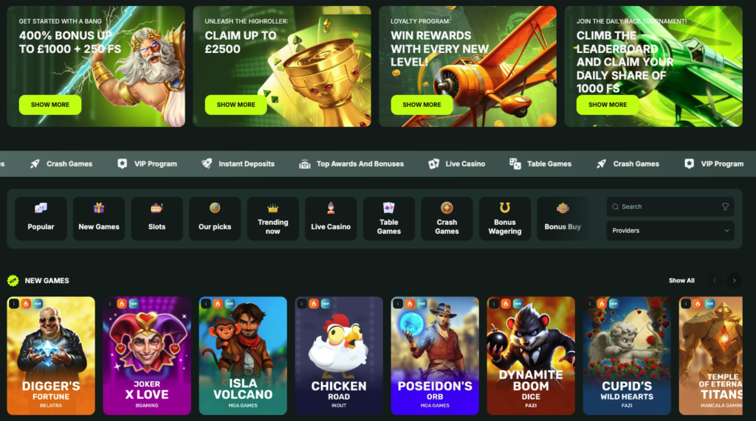Click hot flame badge on Joker X Love
This screenshot has width=756, height=421.
(x=122, y=304)
